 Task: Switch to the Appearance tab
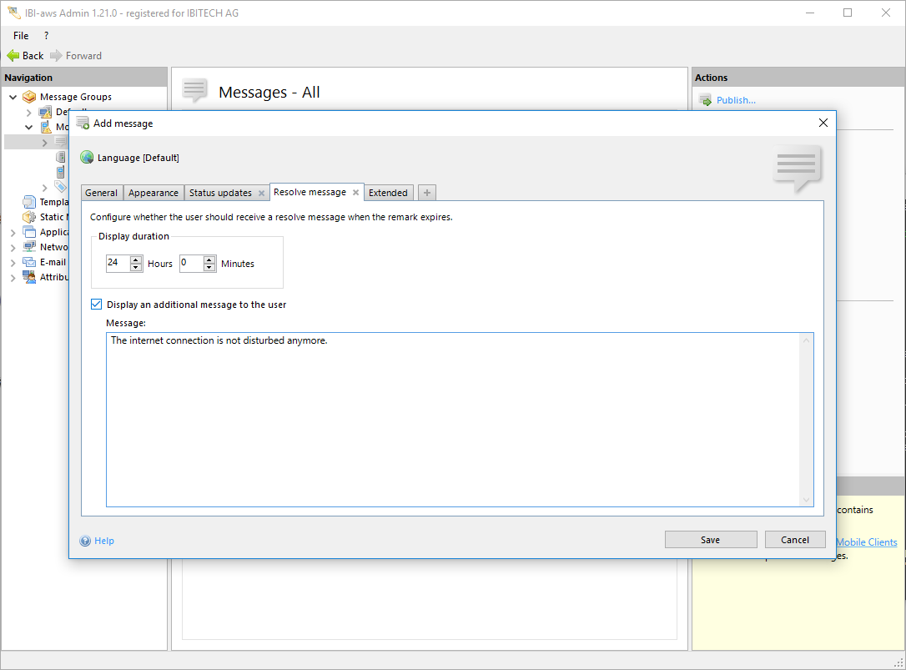tap(154, 193)
